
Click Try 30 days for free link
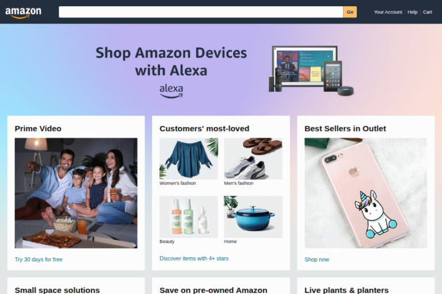click(39, 260)
